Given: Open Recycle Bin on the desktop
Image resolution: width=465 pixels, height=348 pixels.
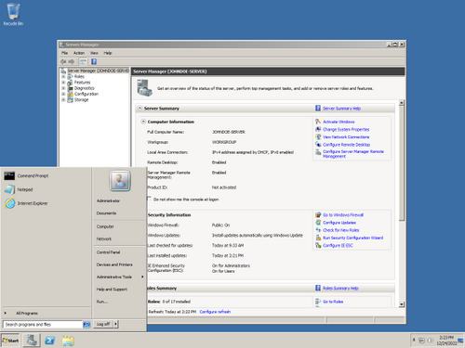Looking at the screenshot, I should pos(13,14).
